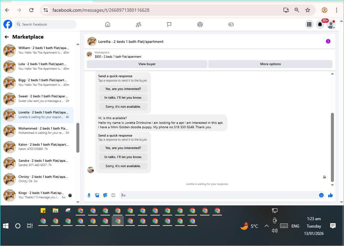Screen dimensions: 344x246
Task: Open the Chrome profile icon
Action: 324,10
